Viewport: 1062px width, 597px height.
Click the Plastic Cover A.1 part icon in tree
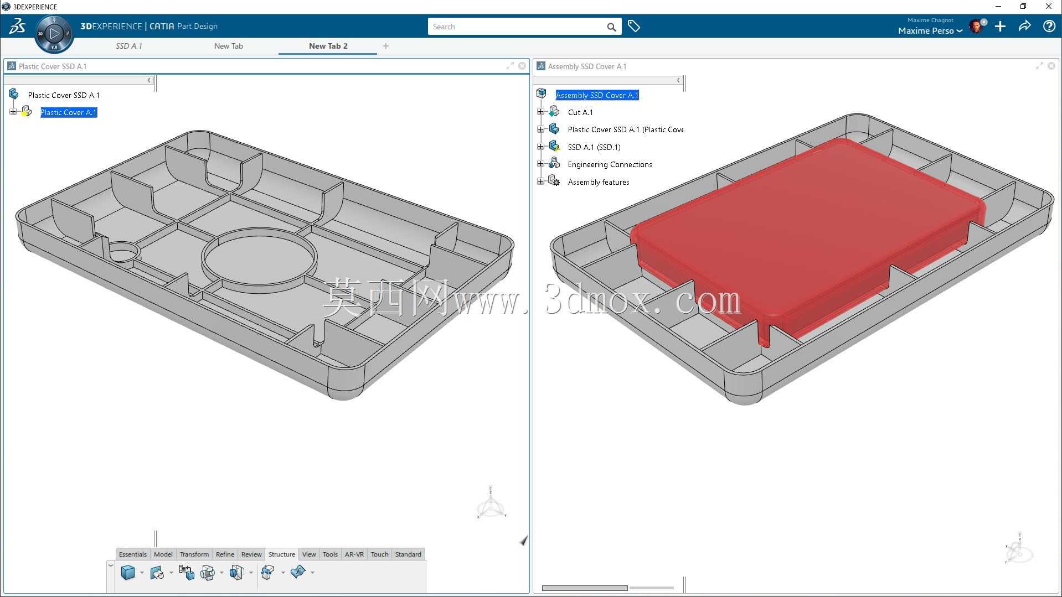point(27,112)
